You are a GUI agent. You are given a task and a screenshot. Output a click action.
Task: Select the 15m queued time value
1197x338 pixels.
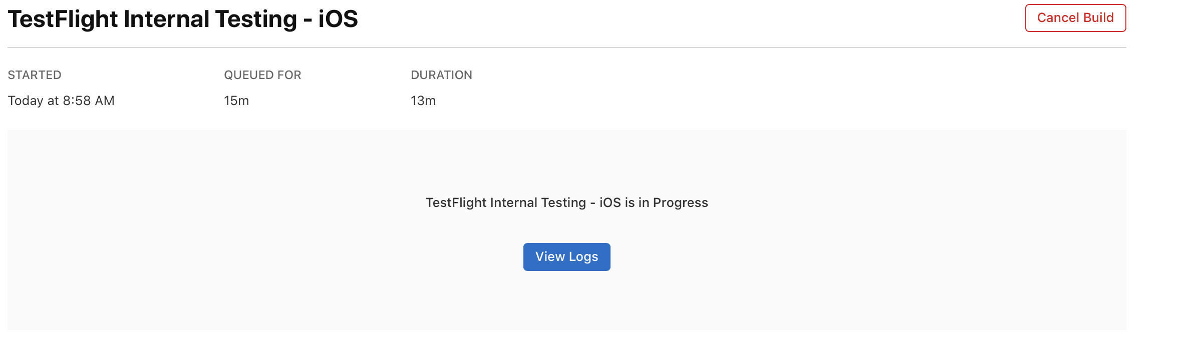[x=236, y=100]
